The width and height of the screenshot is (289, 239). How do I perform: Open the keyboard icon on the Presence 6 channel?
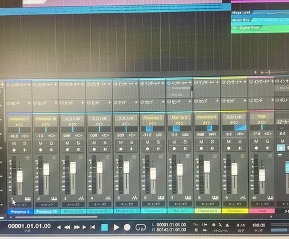click(x=215, y=197)
